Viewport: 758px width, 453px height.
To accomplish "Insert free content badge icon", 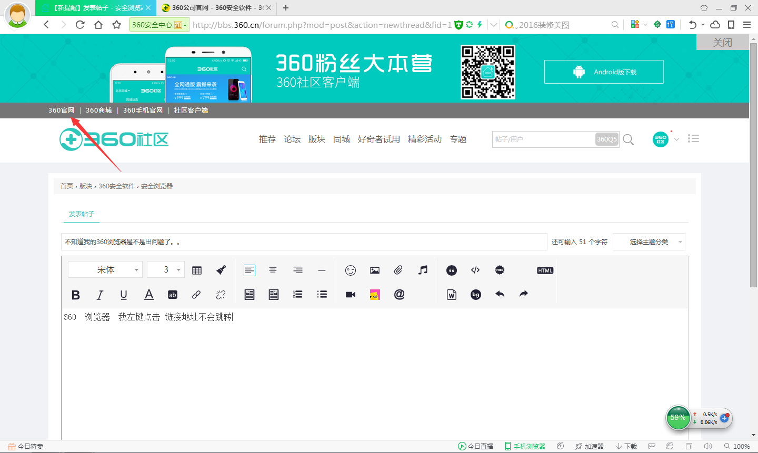I will click(x=500, y=270).
